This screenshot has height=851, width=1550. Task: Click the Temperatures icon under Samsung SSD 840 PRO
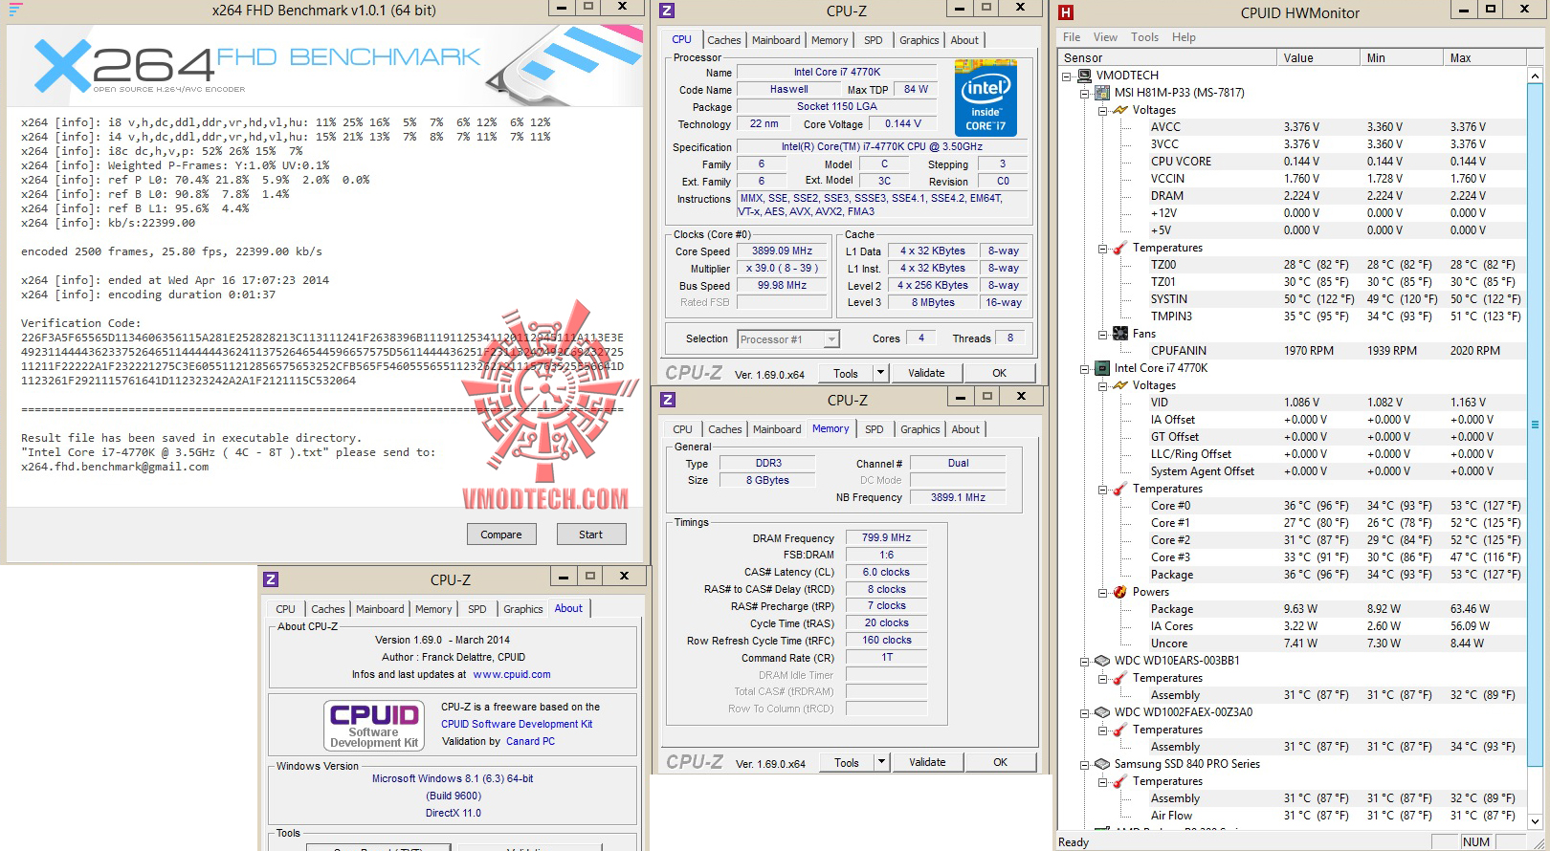(x=1120, y=781)
